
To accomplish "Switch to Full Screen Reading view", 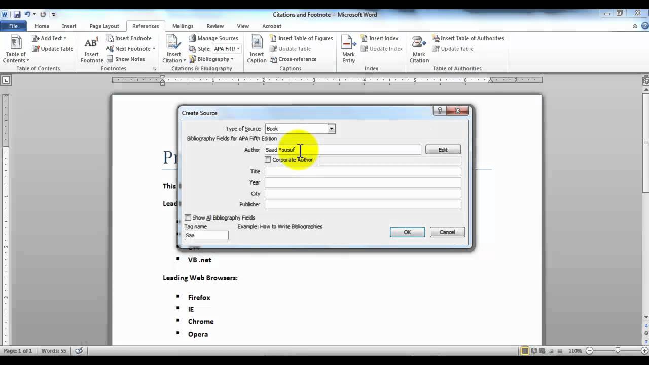I will [x=535, y=351].
